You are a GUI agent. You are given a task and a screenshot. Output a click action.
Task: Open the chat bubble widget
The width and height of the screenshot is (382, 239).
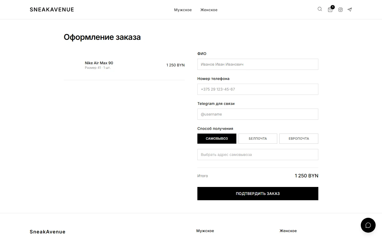[x=368, y=225]
